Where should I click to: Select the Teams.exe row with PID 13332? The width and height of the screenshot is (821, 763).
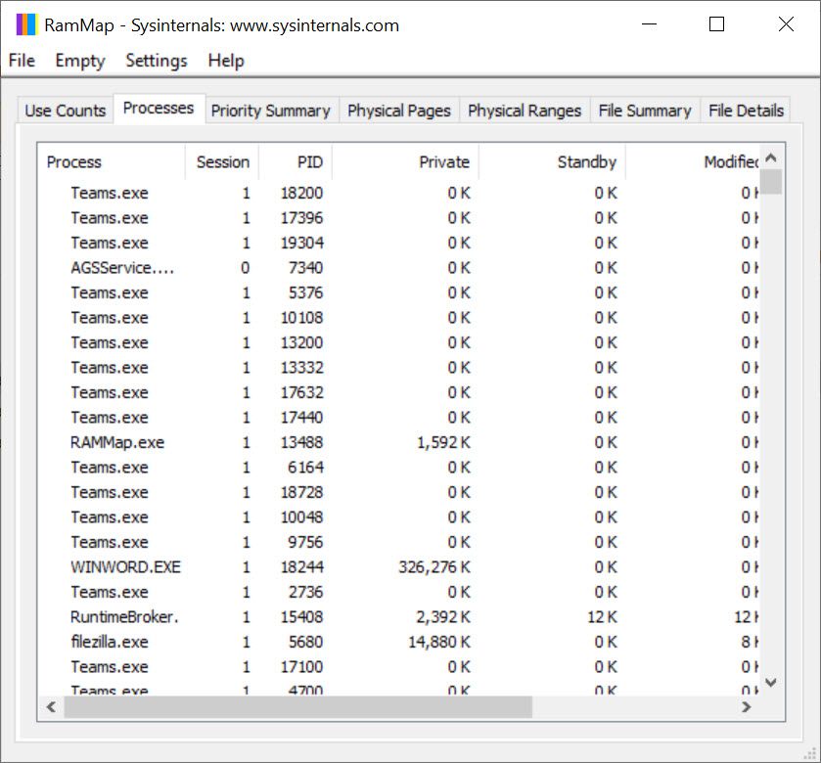[398, 368]
